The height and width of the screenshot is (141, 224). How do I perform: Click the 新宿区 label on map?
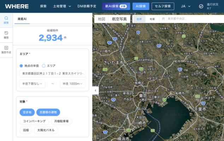[x=128, y=93]
